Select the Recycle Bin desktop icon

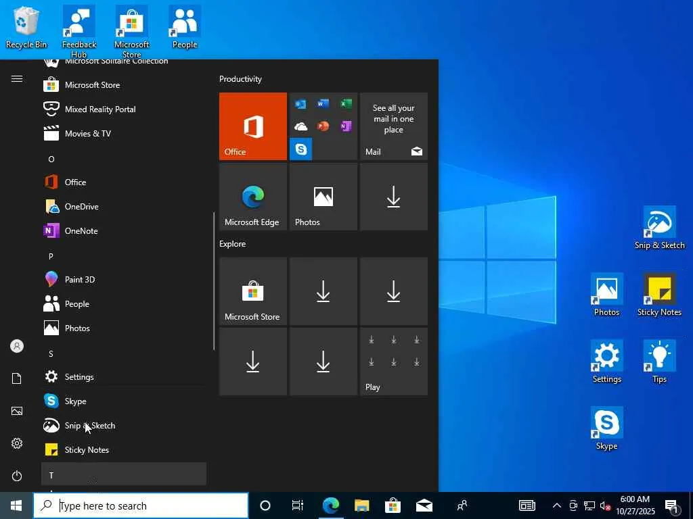(26, 27)
